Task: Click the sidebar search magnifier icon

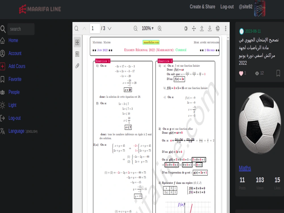Action: pyautogui.click(x=3, y=29)
